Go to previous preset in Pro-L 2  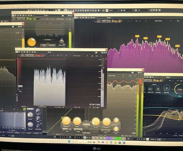66,56
